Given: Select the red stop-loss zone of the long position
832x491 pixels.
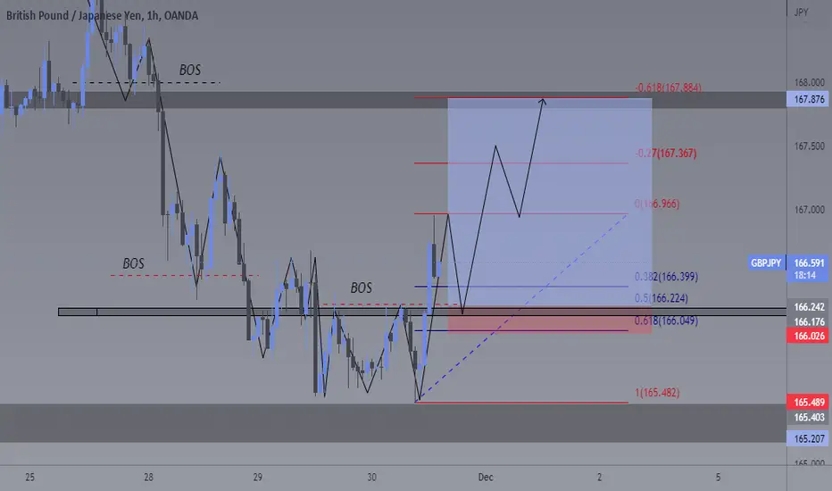Looking at the screenshot, I should point(550,320).
